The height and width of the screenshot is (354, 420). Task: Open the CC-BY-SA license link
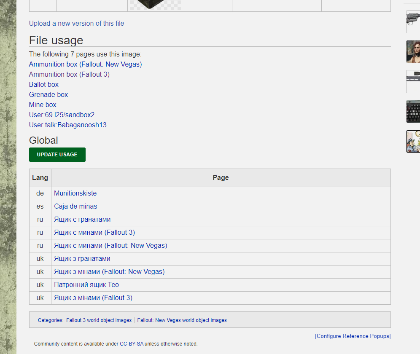[x=132, y=344]
